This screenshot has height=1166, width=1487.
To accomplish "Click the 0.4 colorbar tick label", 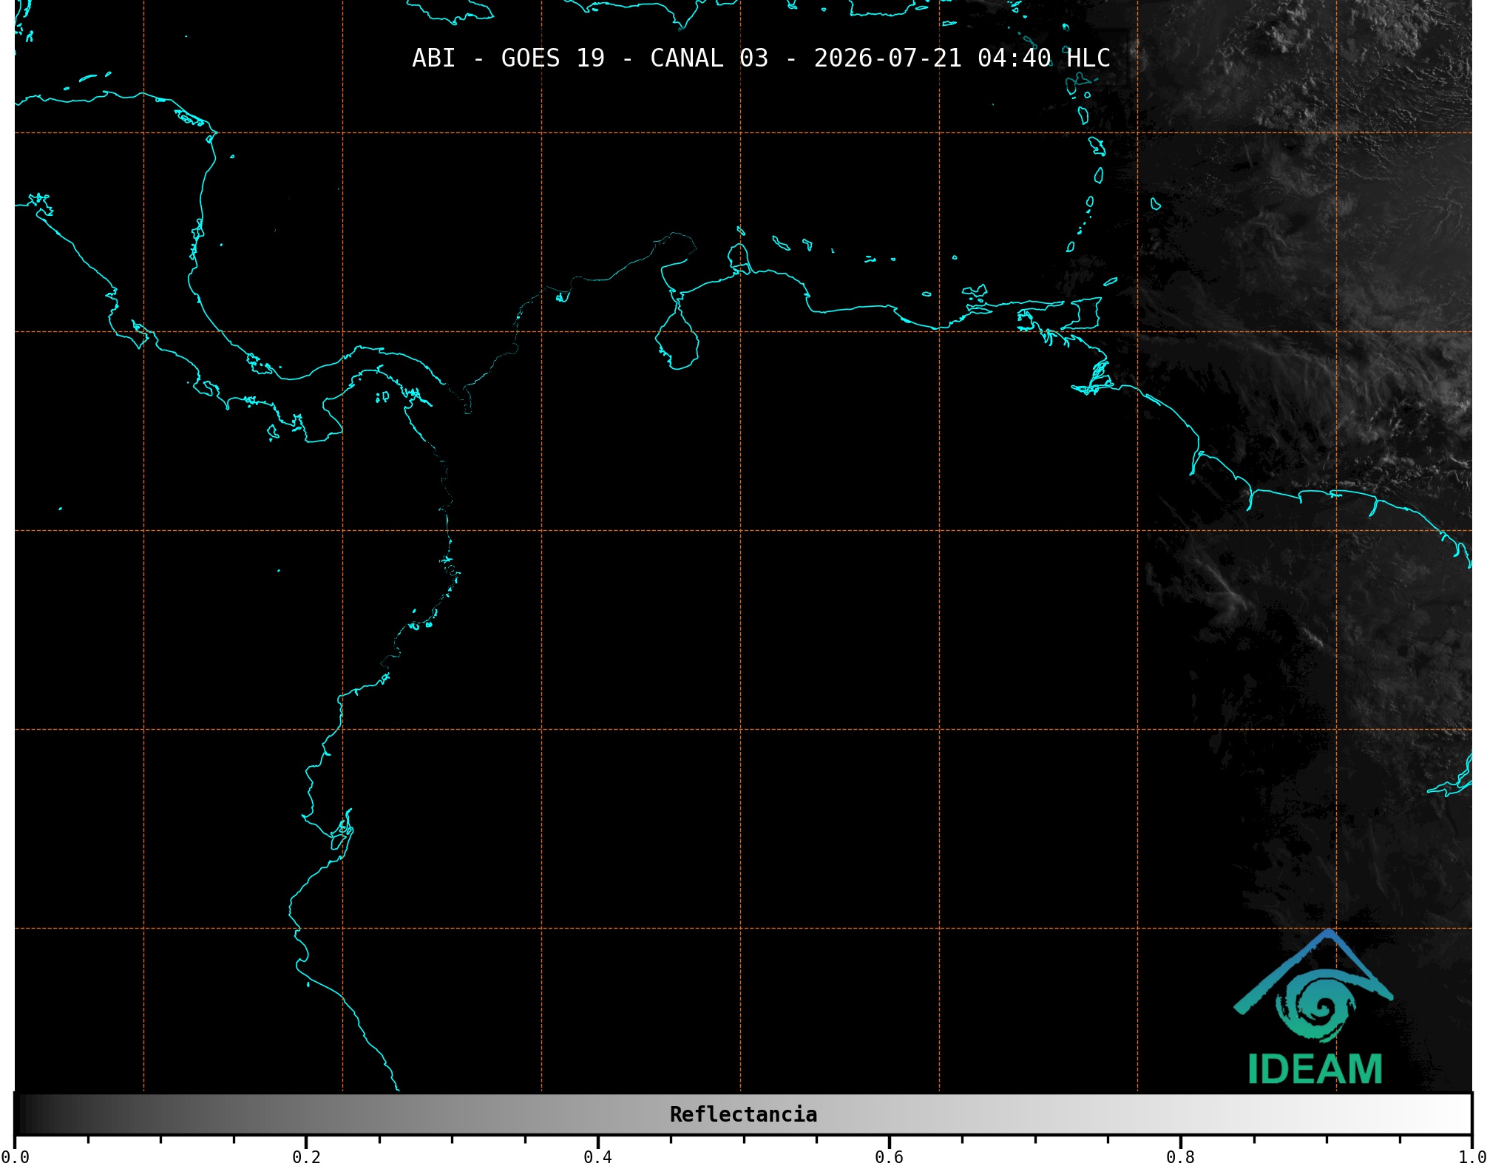I will point(597,1157).
